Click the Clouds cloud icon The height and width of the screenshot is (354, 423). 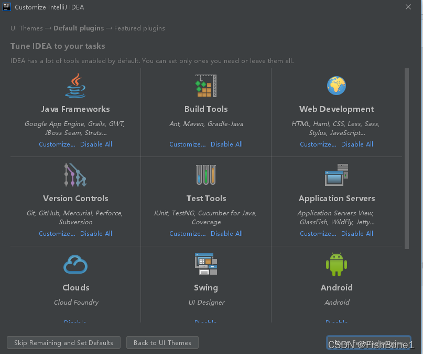pyautogui.click(x=75, y=264)
